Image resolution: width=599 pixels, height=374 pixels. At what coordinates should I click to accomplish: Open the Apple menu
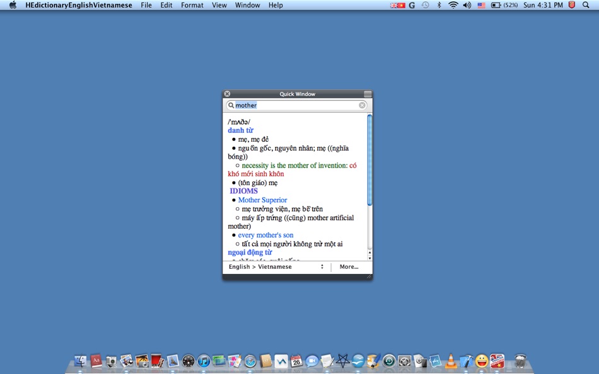(13, 5)
